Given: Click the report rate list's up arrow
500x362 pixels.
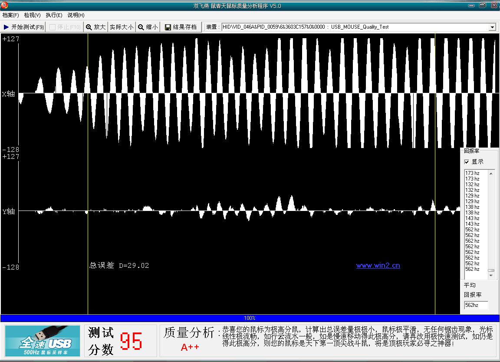Looking at the screenshot, I should click(x=491, y=174).
